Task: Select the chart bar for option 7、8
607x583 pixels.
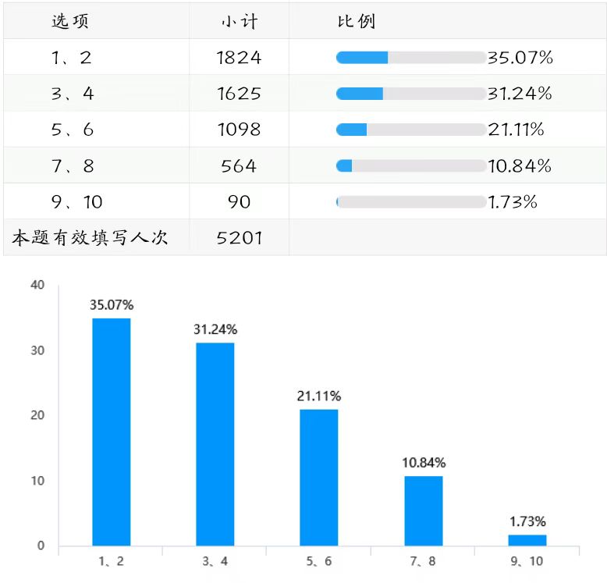Action: 424,510
